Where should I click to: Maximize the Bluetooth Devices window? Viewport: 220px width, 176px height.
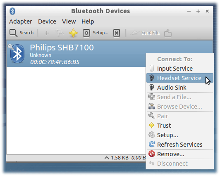pyautogui.click(x=198, y=11)
